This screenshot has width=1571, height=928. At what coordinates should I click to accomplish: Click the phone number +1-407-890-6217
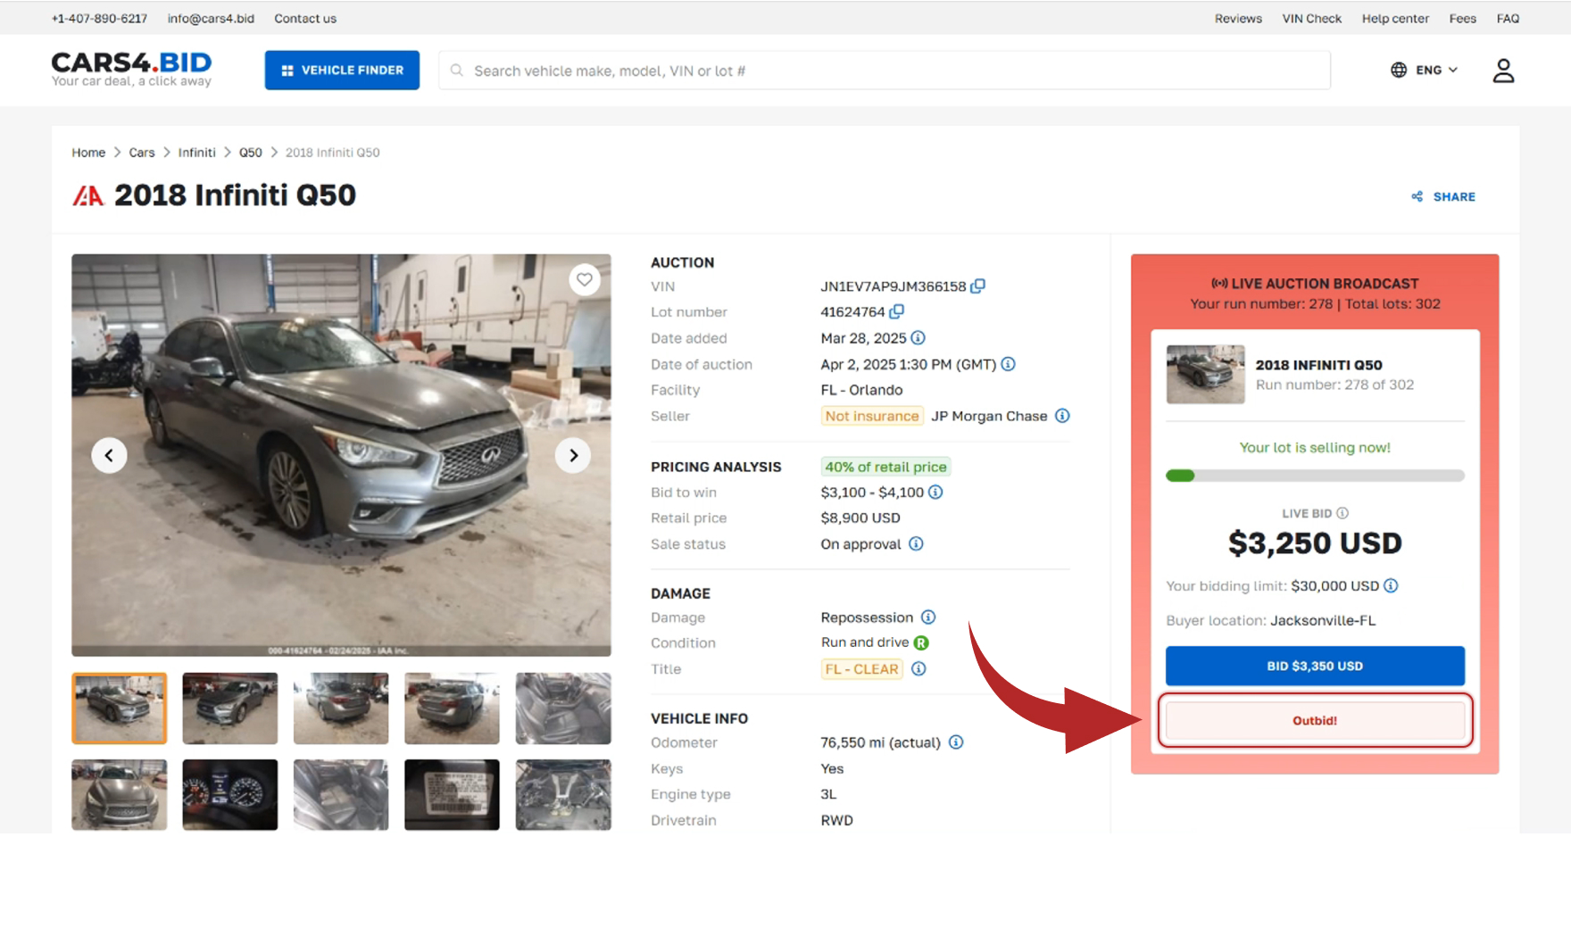(x=99, y=18)
